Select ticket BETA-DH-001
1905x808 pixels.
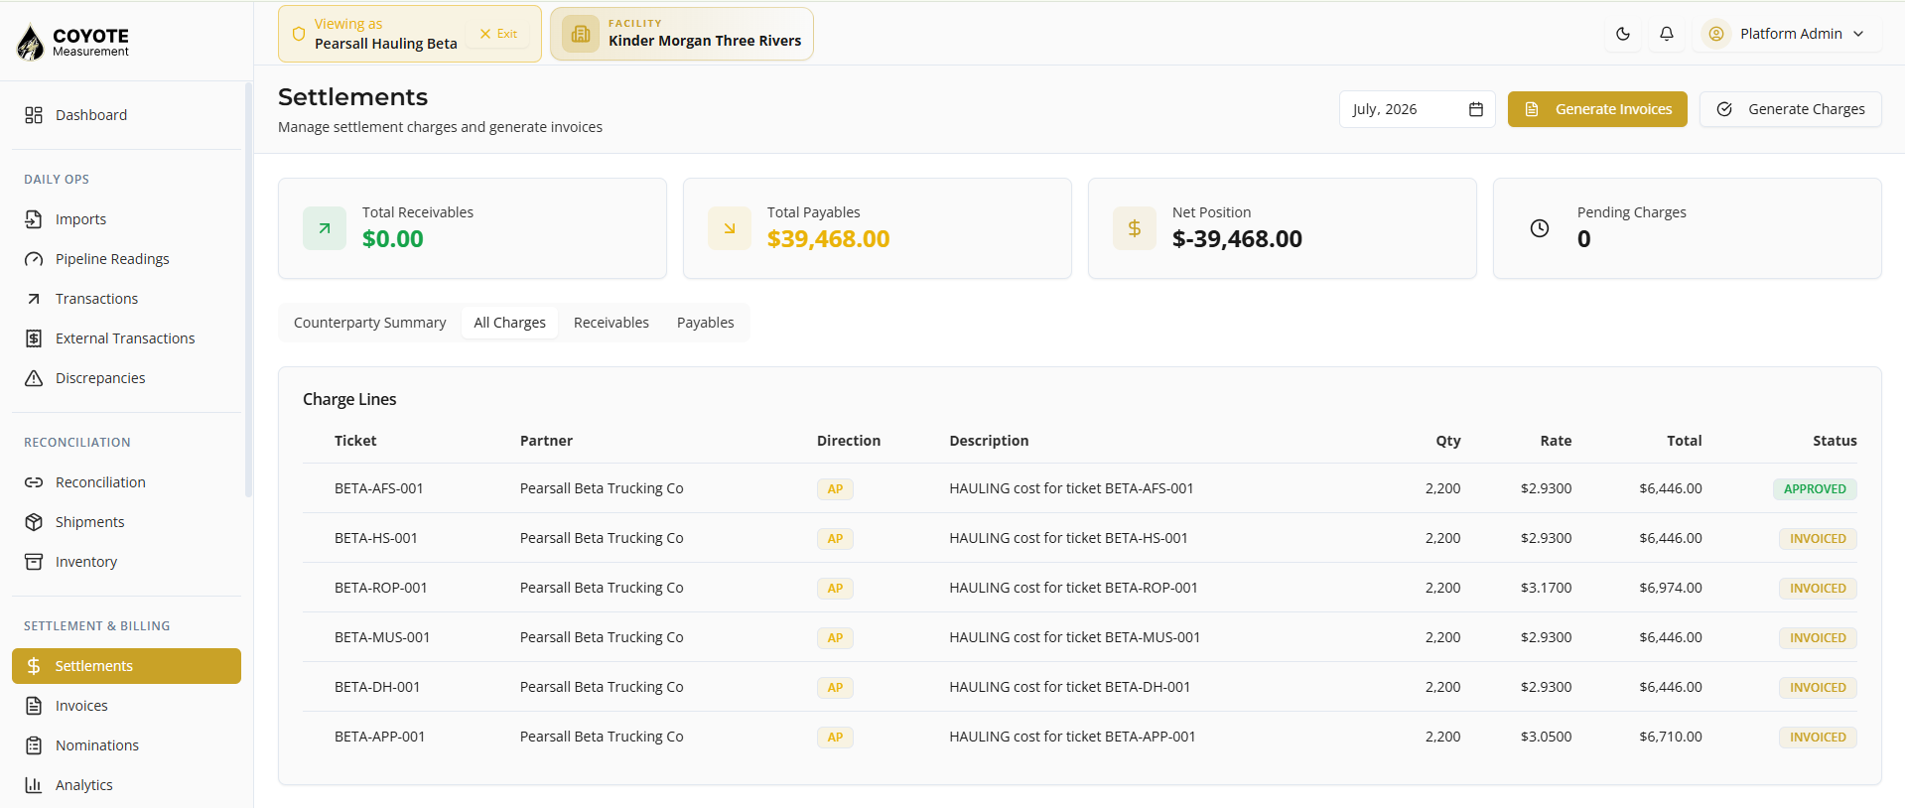tap(1080, 687)
